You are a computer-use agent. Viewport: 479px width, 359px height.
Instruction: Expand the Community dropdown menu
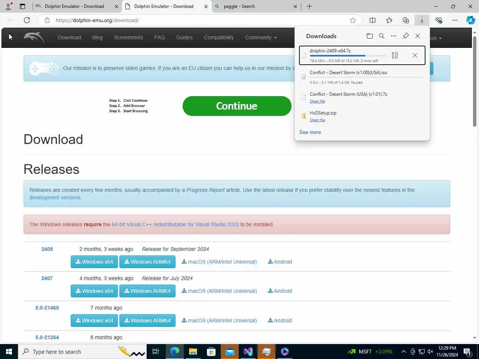point(261,37)
